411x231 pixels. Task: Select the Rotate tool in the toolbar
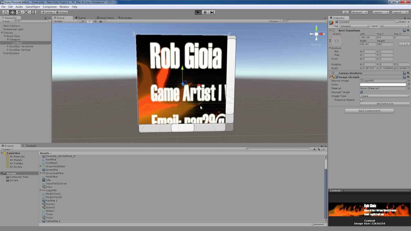point(19,12)
